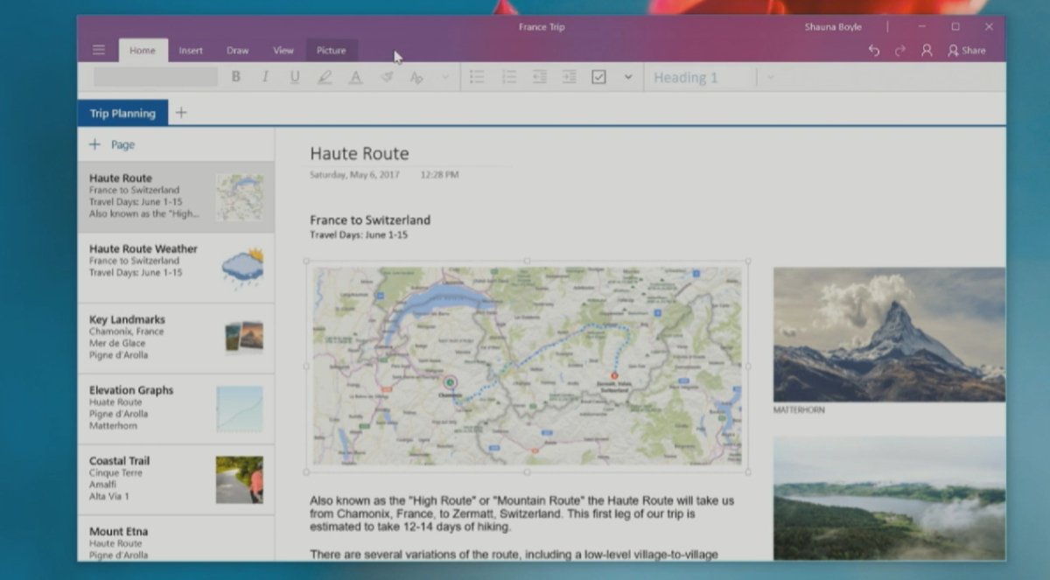Increase the paragraph indent
Viewport: 1050px width, 580px height.
pyautogui.click(x=570, y=77)
